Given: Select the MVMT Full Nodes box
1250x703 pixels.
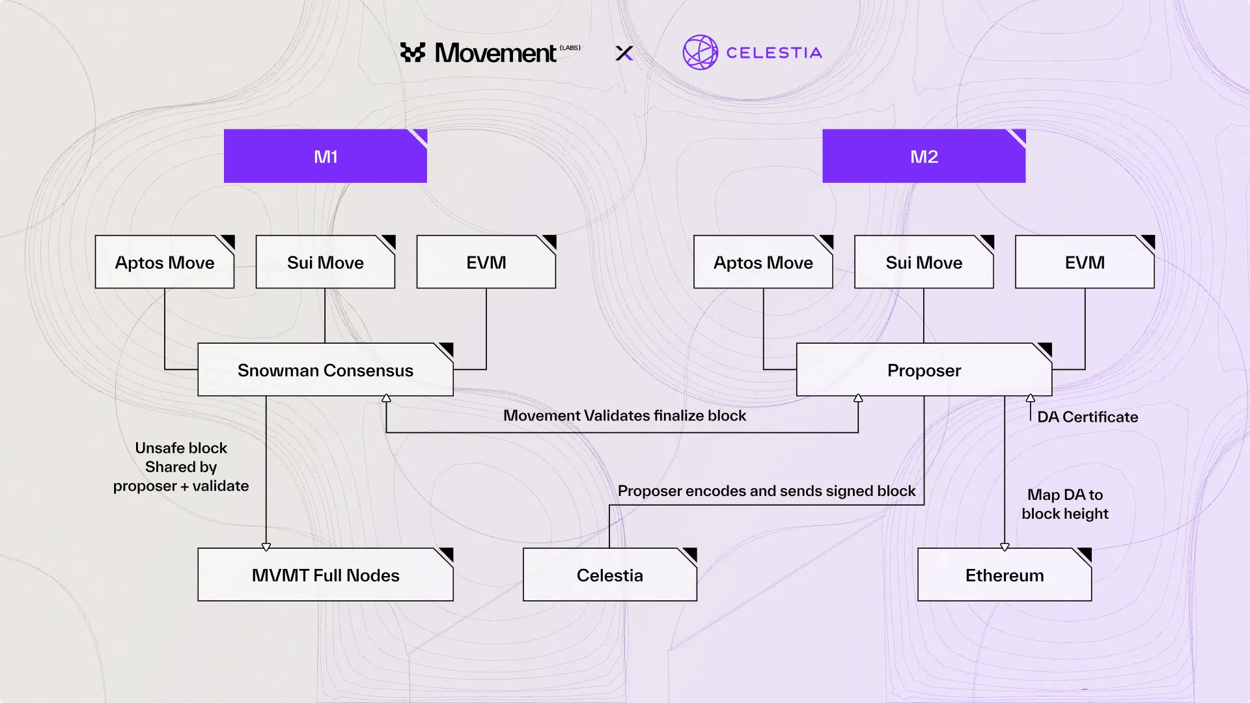Looking at the screenshot, I should pos(326,574).
